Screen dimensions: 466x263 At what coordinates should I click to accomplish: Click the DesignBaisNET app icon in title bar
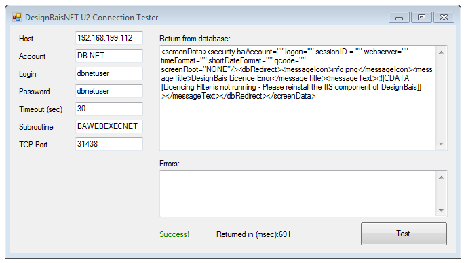(x=17, y=17)
